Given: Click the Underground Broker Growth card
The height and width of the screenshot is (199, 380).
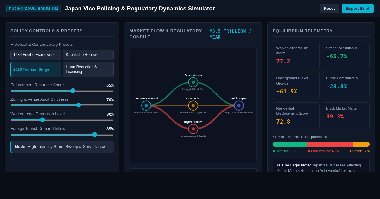Looking at the screenshot, I should tap(296, 86).
